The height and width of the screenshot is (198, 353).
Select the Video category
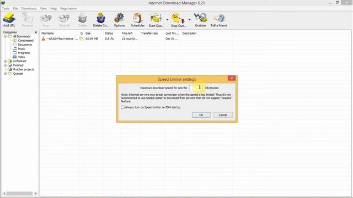[22, 57]
